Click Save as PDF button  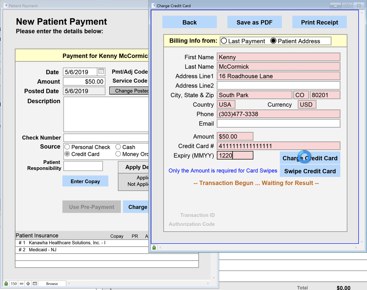[x=254, y=22]
